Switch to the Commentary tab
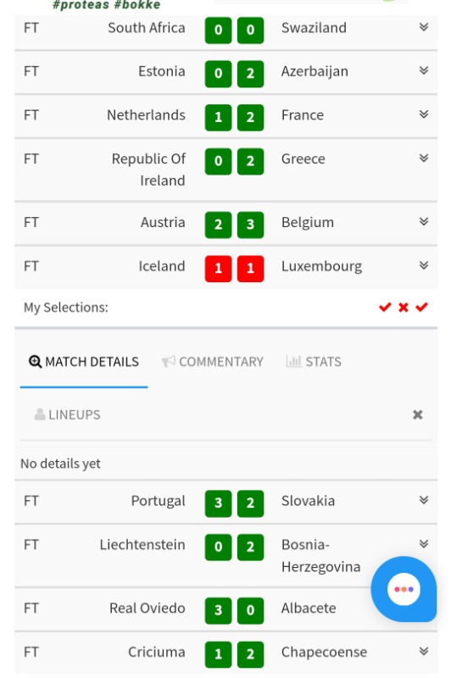The image size is (451, 678). tap(212, 362)
